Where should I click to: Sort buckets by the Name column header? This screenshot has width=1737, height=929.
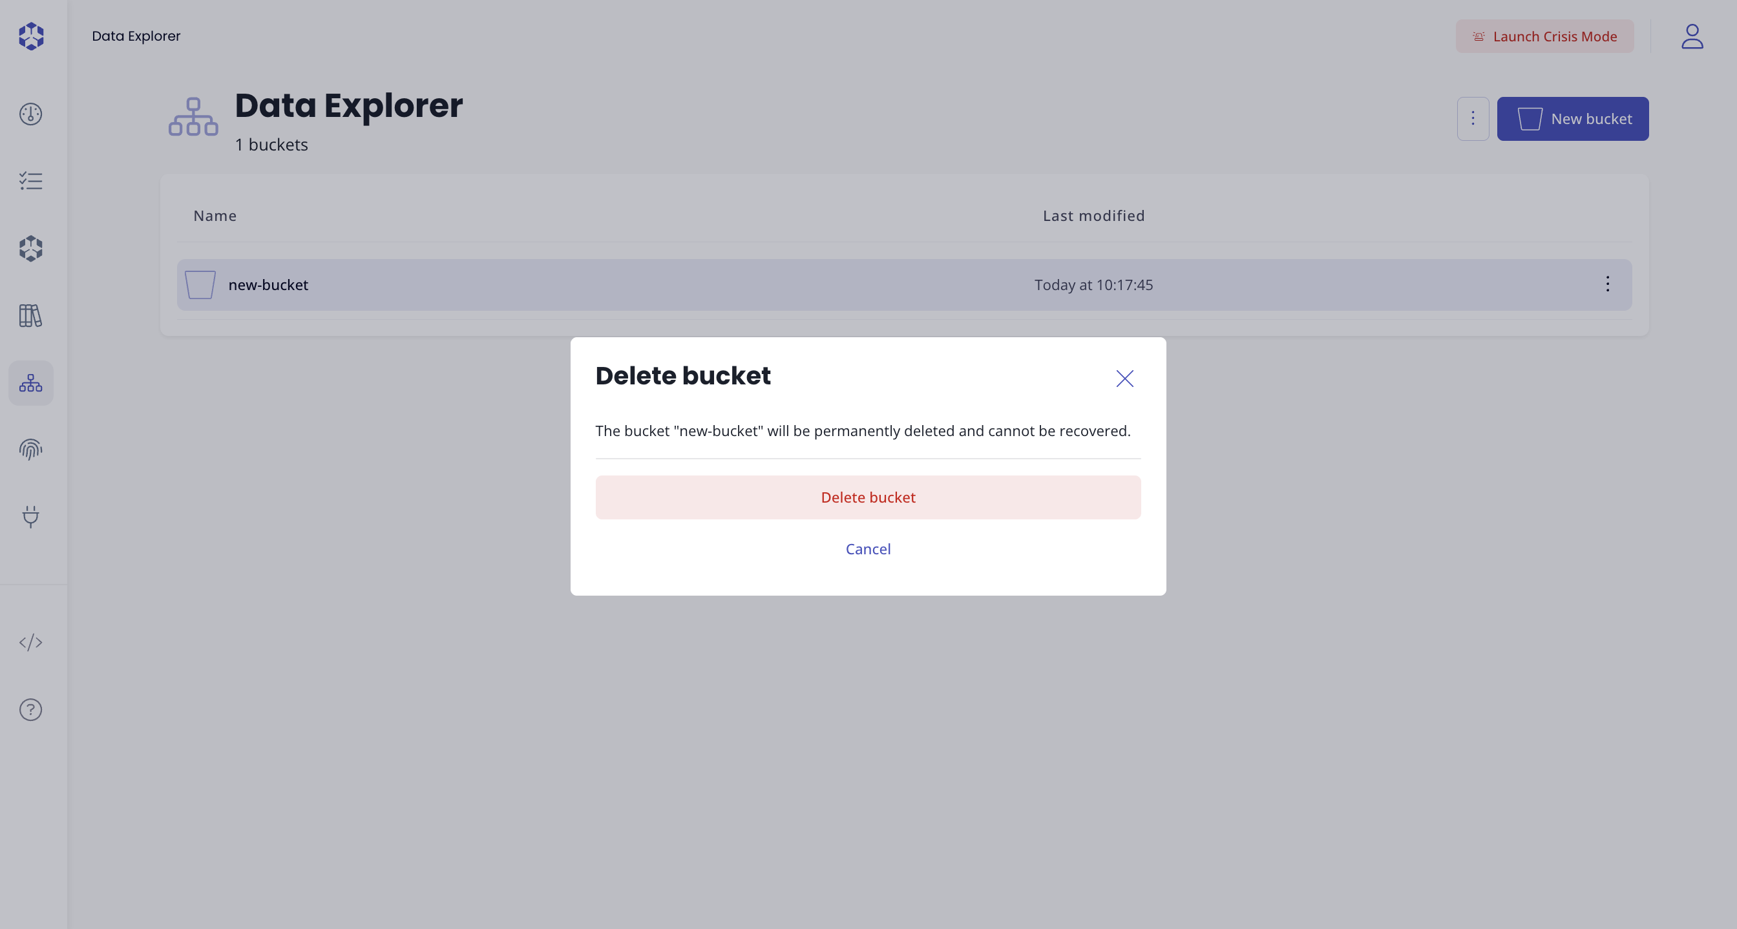pos(215,215)
